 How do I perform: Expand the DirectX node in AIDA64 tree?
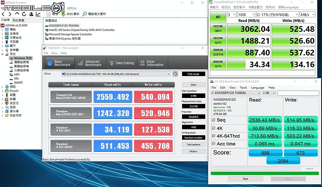(x=3, y=91)
